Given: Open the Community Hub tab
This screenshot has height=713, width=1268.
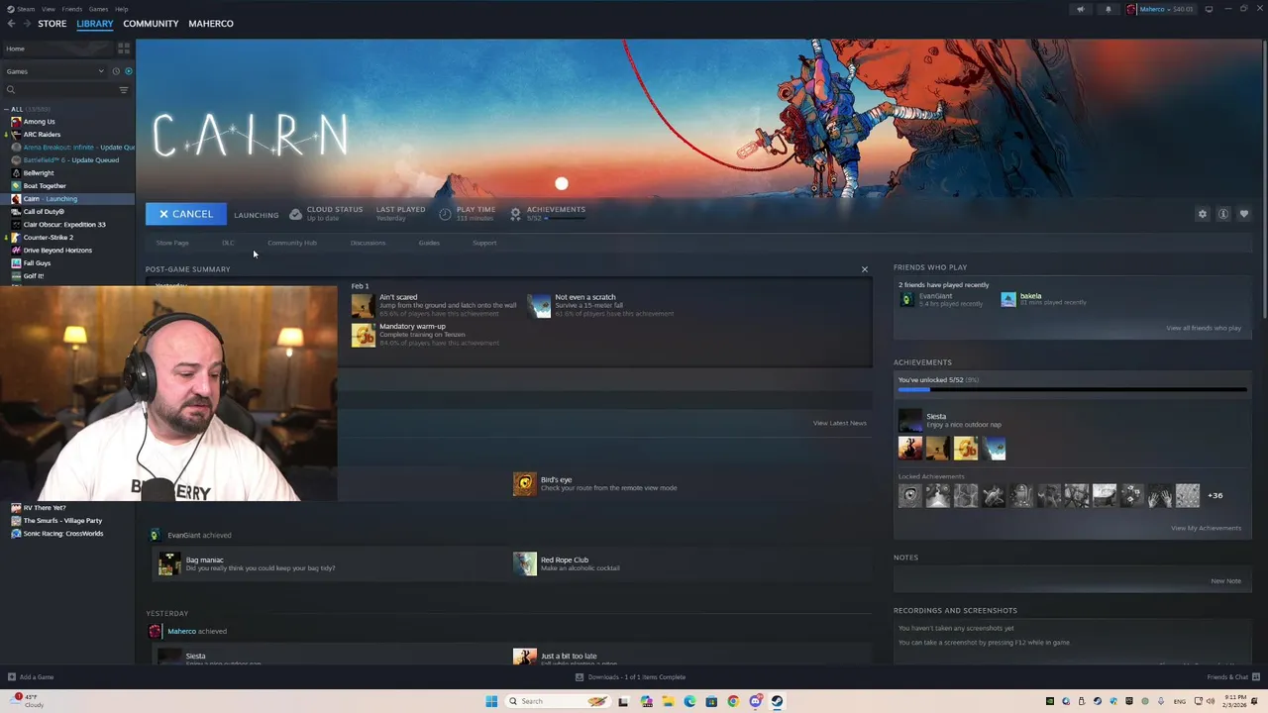Looking at the screenshot, I should coord(292,243).
